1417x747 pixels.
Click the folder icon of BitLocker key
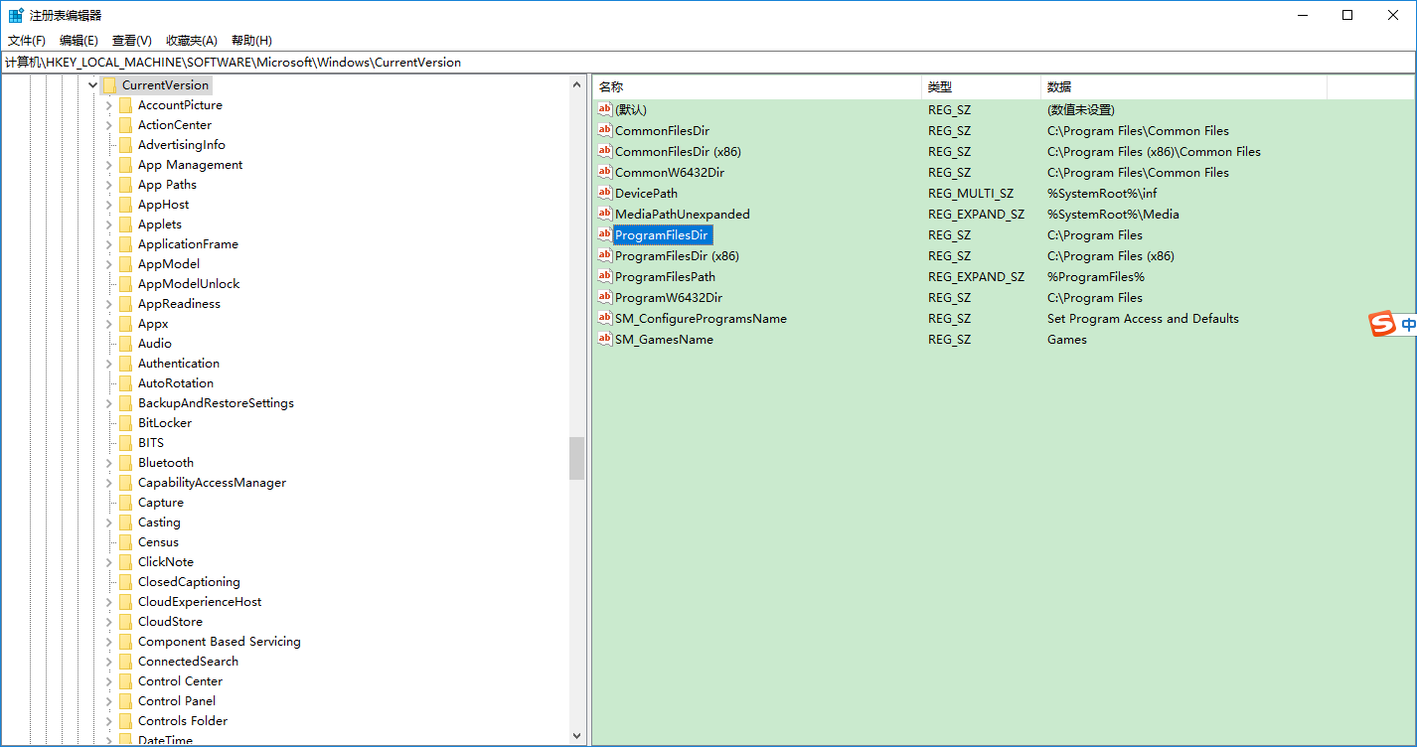click(125, 423)
